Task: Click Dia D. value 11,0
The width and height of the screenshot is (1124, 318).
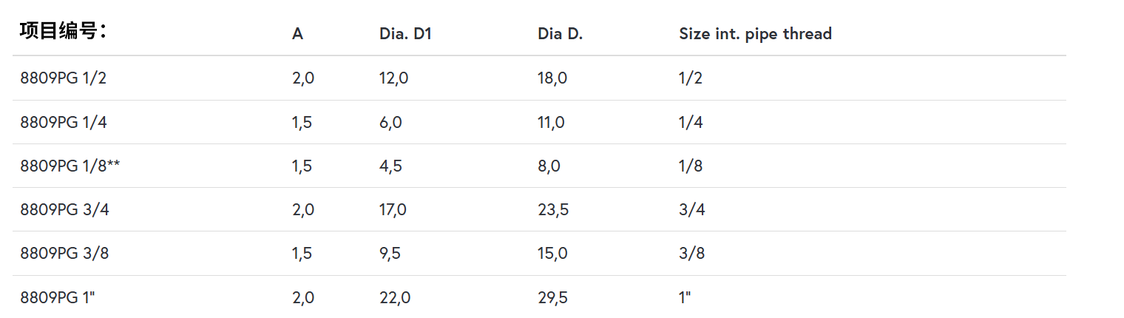Action: [x=551, y=123]
